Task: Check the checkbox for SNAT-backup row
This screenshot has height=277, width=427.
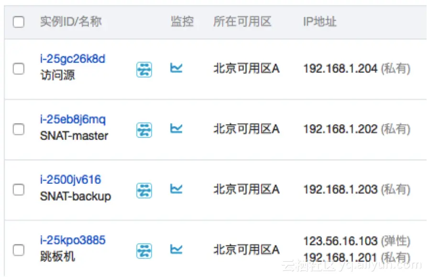Action: tap(19, 189)
